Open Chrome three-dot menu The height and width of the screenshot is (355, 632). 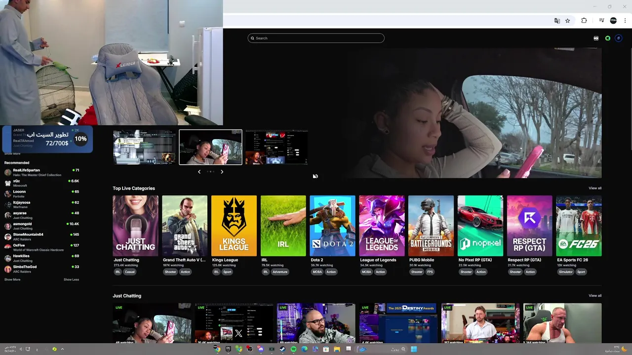pyautogui.click(x=625, y=21)
